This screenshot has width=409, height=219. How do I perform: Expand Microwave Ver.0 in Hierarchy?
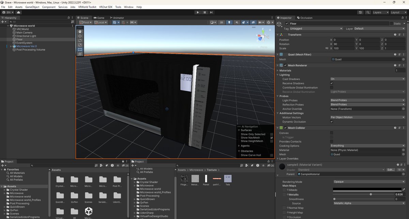(11, 46)
